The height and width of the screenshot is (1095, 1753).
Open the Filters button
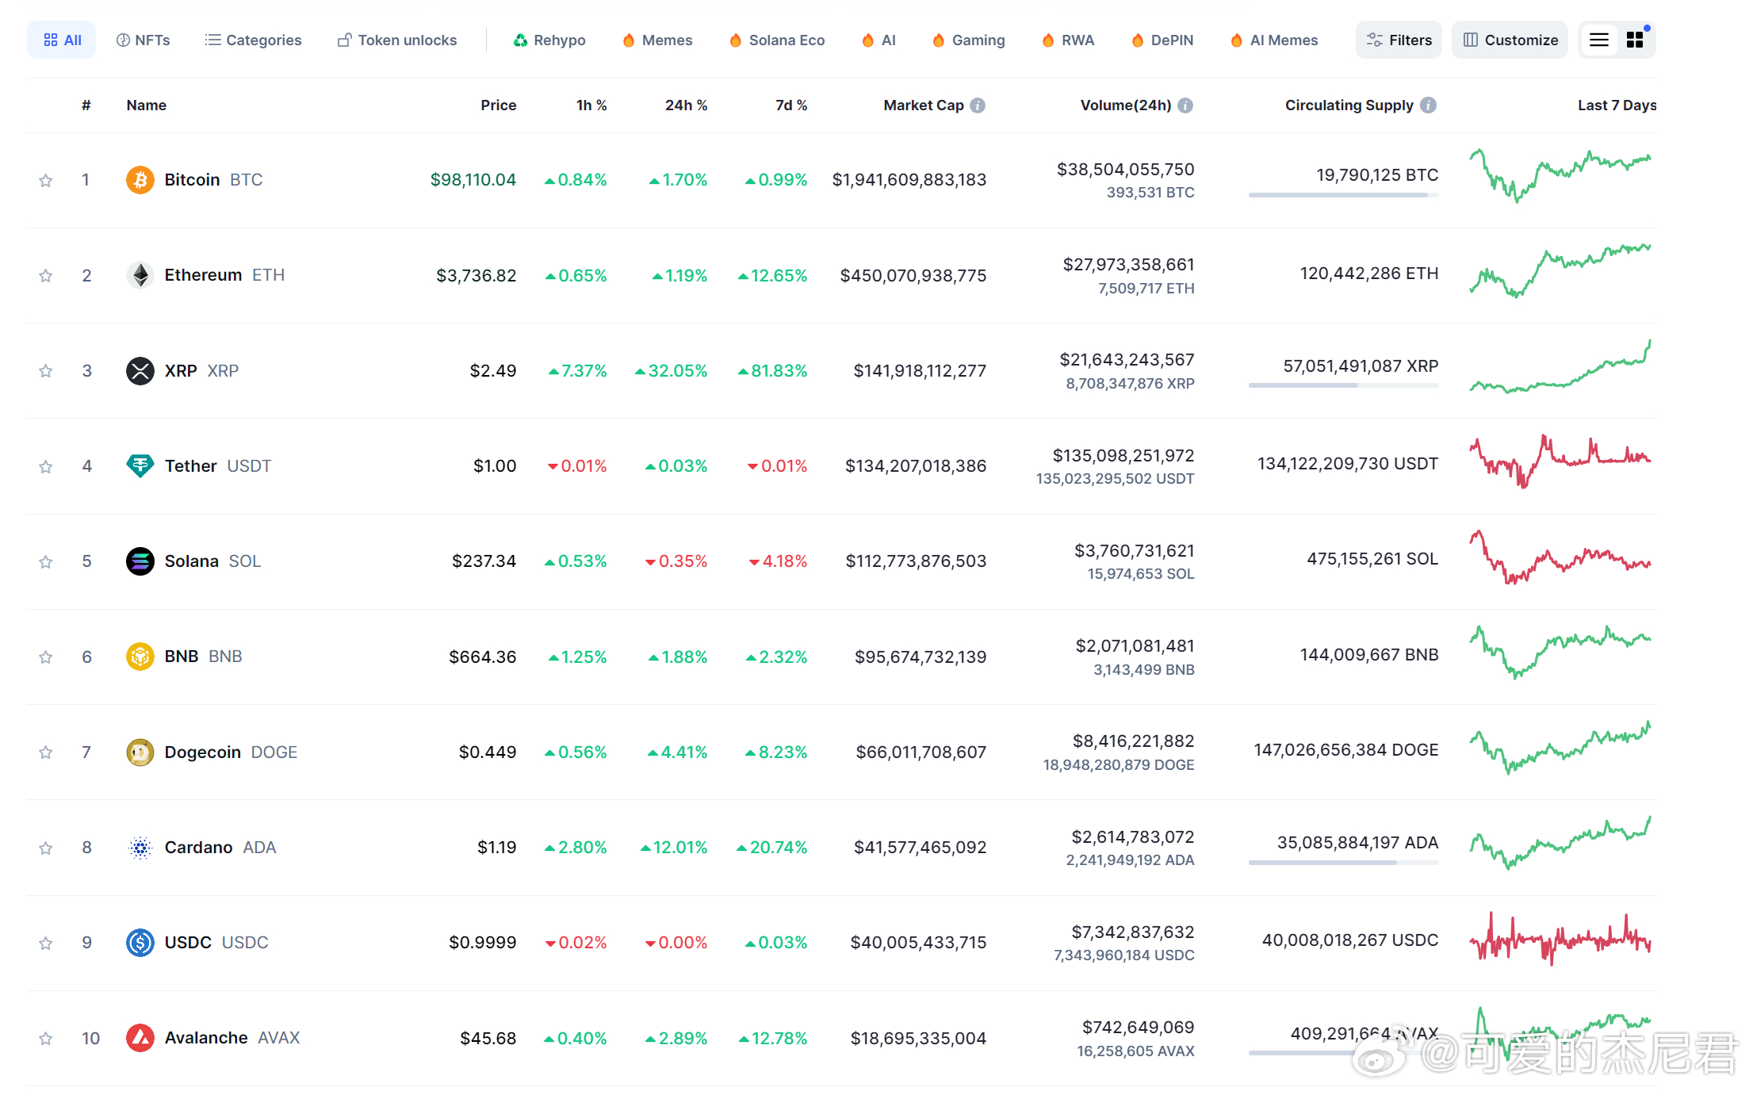tap(1399, 40)
